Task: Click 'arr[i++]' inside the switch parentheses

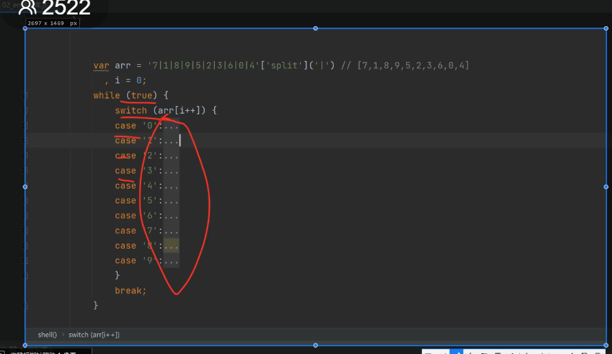Action: [x=179, y=110]
